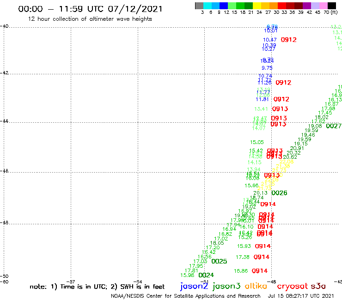Select the yellow 21-24 ft legend swatch
The width and height of the screenshot is (342, 300).
pyautogui.click(x=256, y=6)
